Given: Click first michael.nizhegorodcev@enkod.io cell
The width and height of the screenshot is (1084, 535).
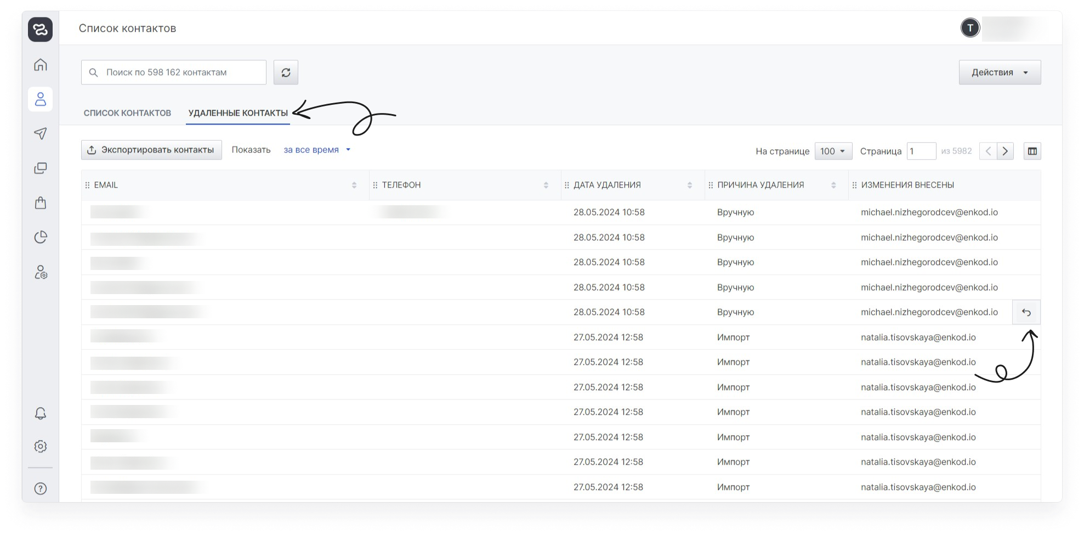Looking at the screenshot, I should [929, 212].
